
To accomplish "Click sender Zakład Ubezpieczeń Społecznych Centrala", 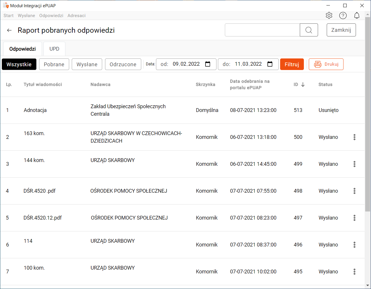I will [x=128, y=110].
